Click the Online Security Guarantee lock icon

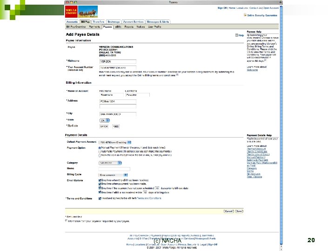(x=245, y=15)
